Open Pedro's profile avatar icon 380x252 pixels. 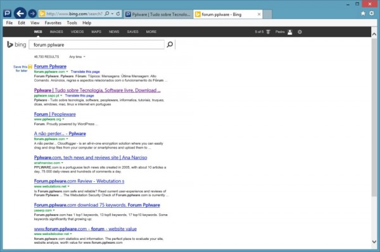290,32
